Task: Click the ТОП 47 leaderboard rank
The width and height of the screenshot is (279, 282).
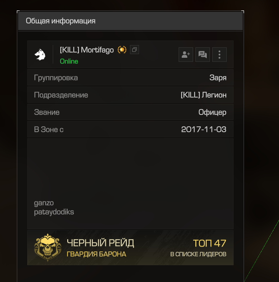Action: pyautogui.click(x=209, y=243)
